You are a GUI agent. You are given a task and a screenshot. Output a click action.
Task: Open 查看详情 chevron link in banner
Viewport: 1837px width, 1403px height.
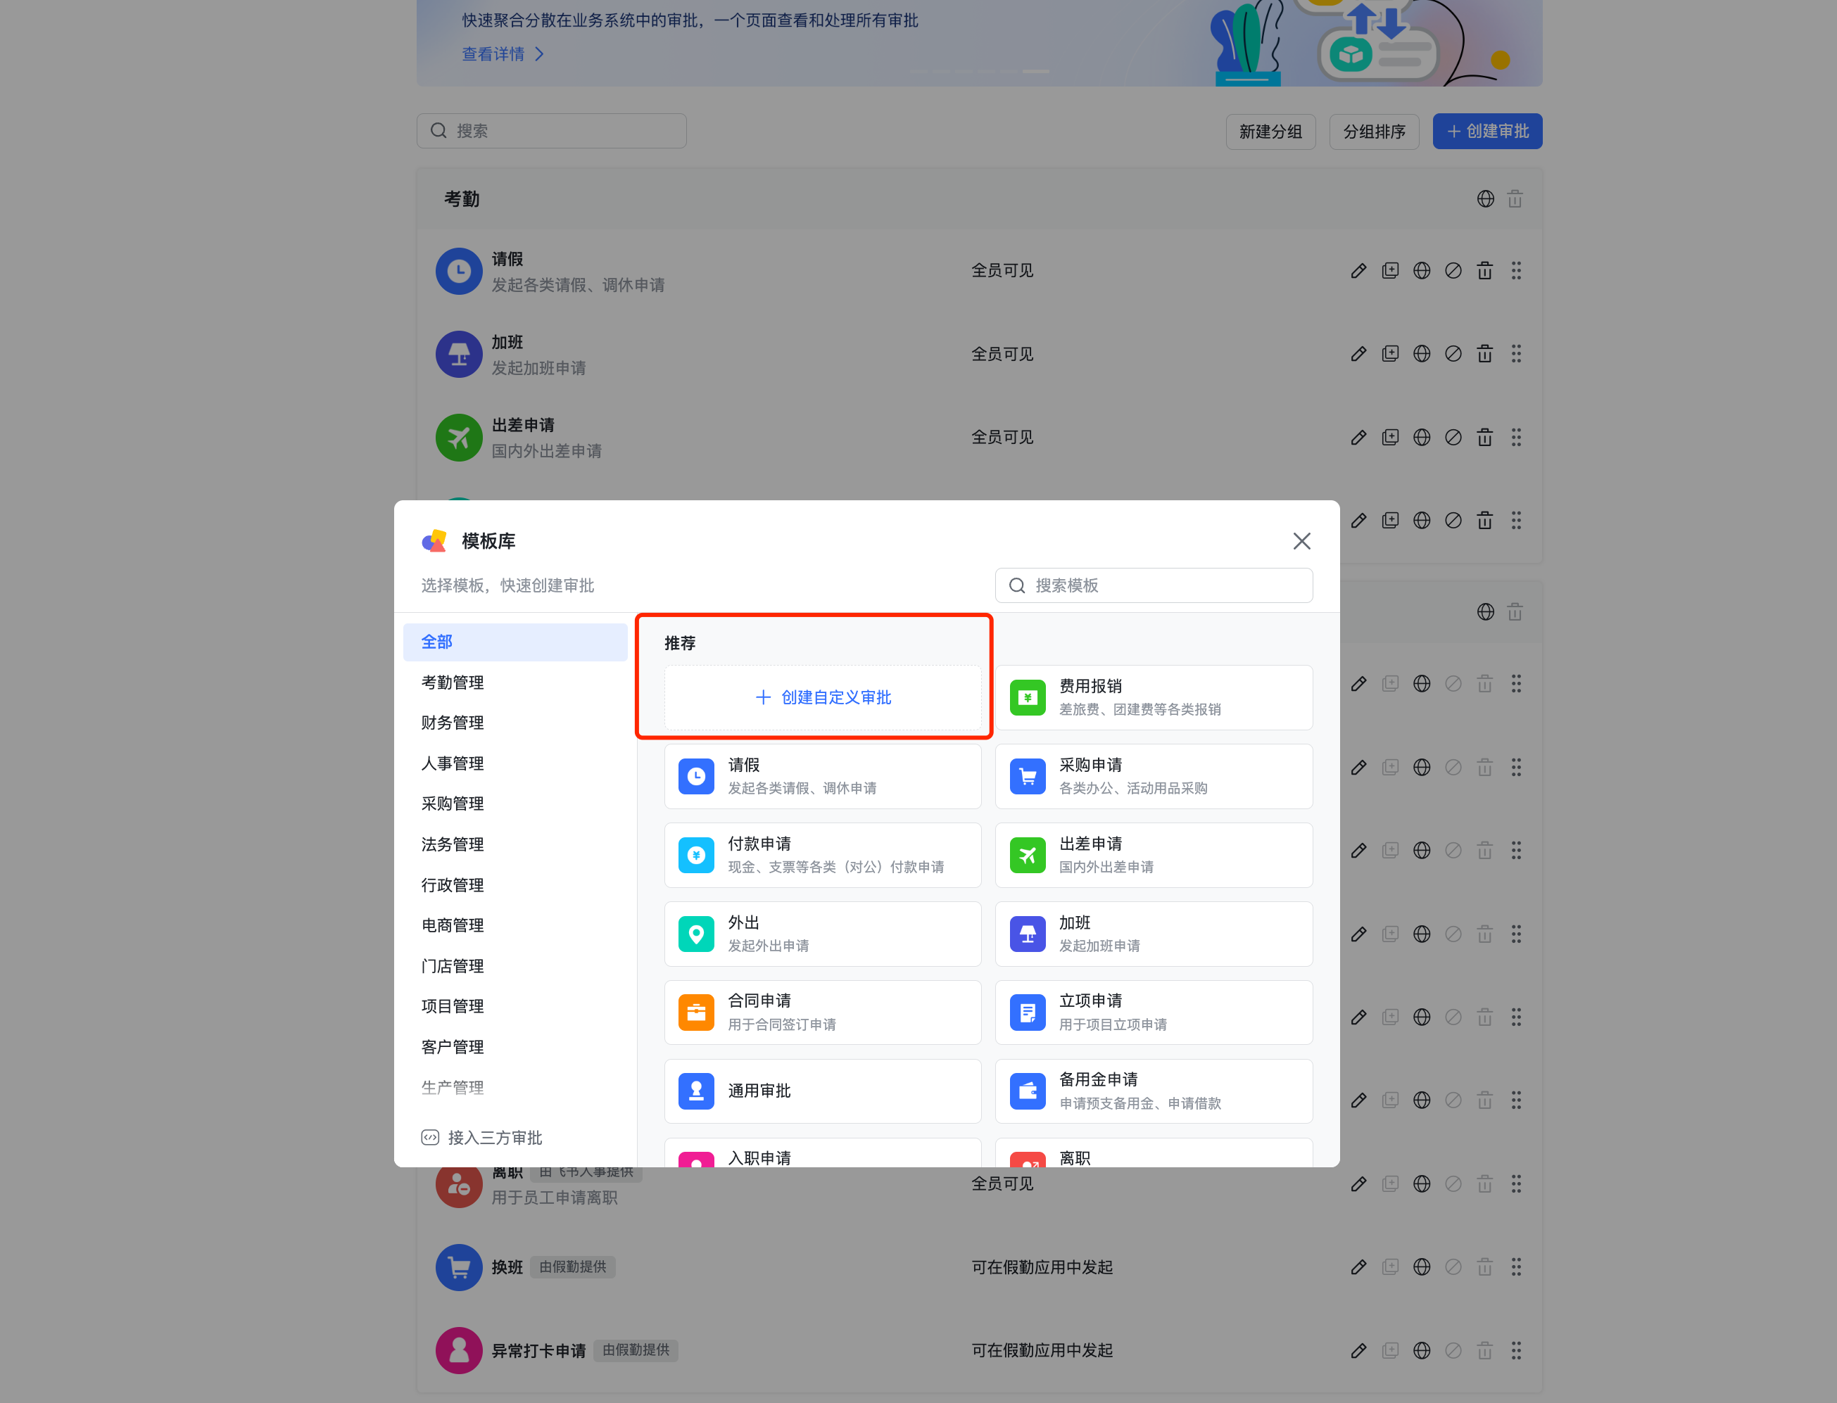tap(502, 54)
